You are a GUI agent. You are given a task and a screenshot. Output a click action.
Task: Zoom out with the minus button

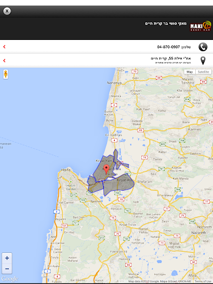coord(7,268)
